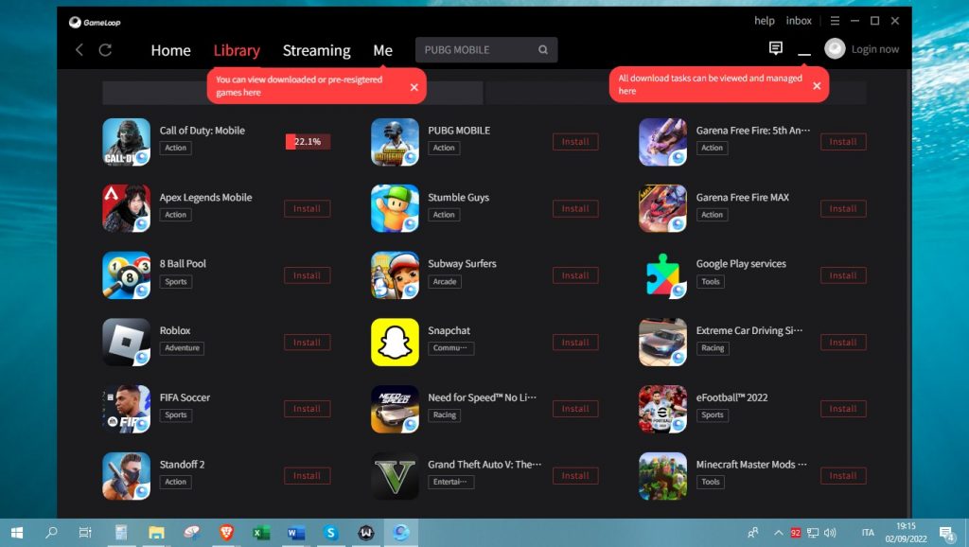
Task: Close the download tasks tooltip
Action: point(817,85)
